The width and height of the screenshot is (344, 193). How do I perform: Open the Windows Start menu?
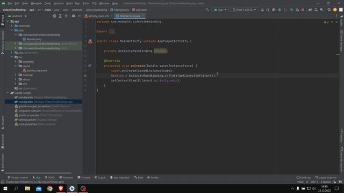click(5, 188)
